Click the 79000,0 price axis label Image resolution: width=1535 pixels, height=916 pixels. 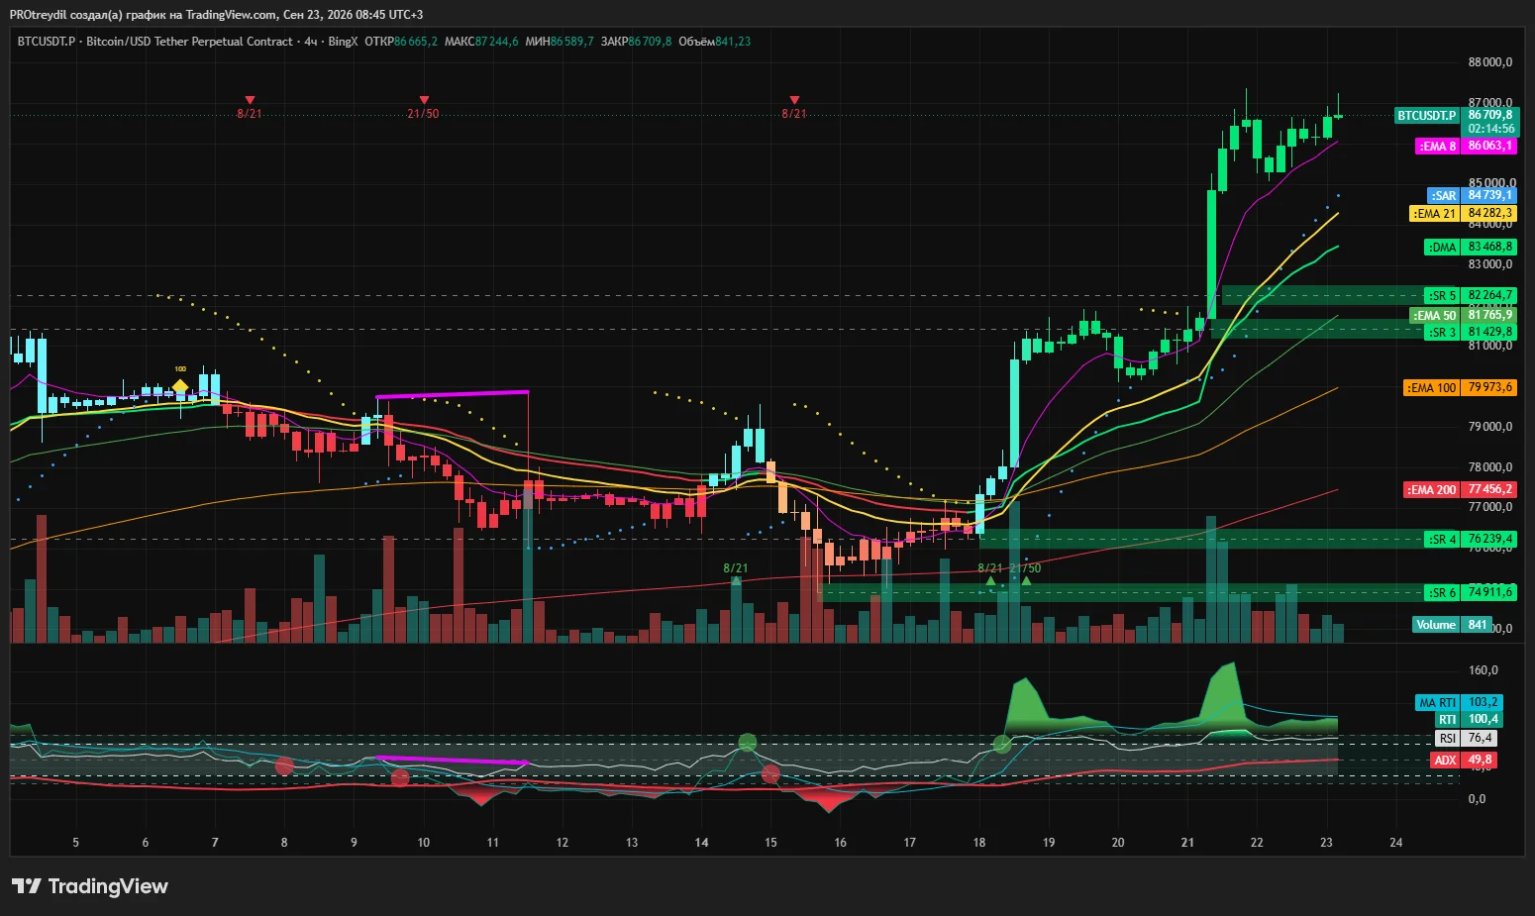click(1490, 427)
